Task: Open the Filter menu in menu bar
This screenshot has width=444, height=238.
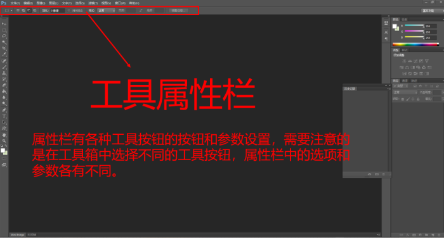Action: (93, 3)
